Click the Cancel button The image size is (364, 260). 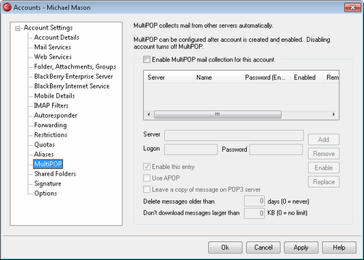[x=263, y=247]
